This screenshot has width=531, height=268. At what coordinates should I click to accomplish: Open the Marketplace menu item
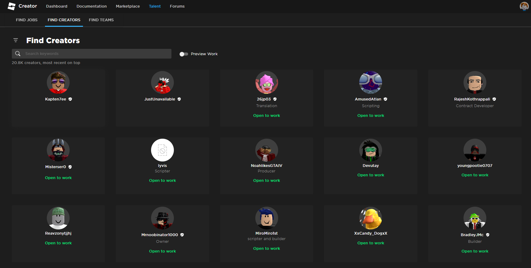[128, 6]
